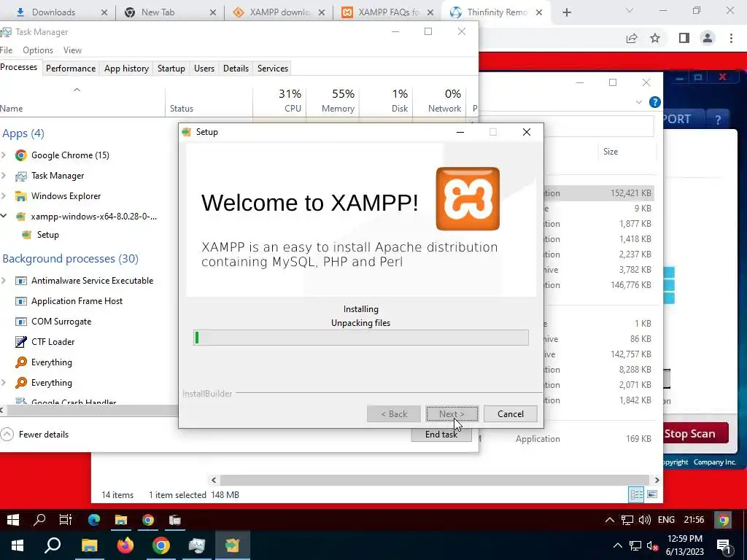Image resolution: width=747 pixels, height=560 pixels.
Task: Click End task in Task Manager
Action: point(441,435)
